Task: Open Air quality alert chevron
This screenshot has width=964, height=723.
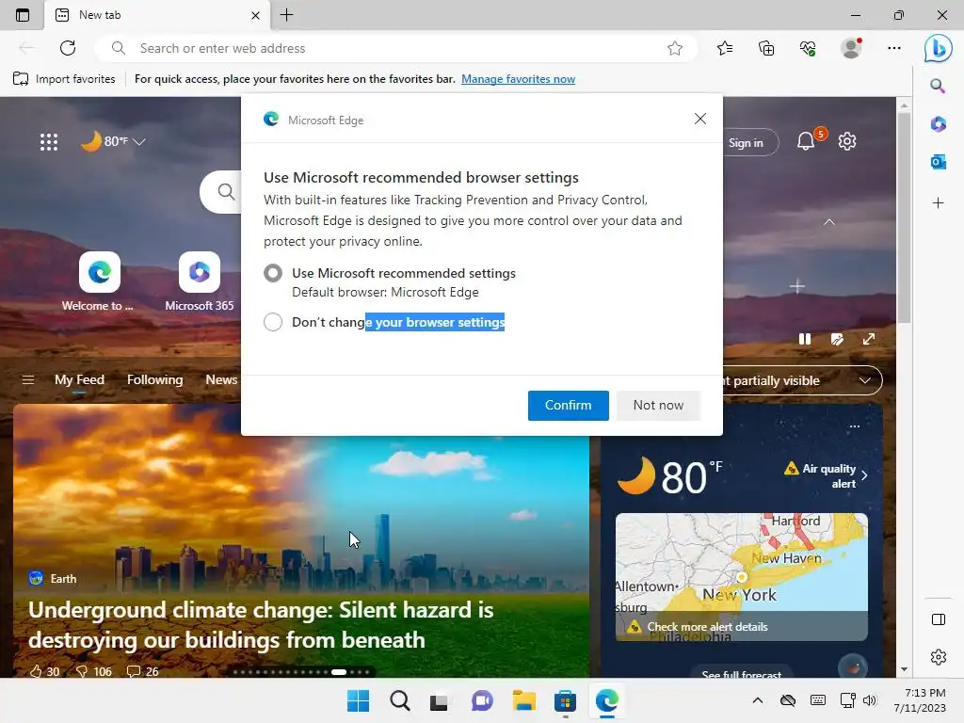Action: point(864,475)
